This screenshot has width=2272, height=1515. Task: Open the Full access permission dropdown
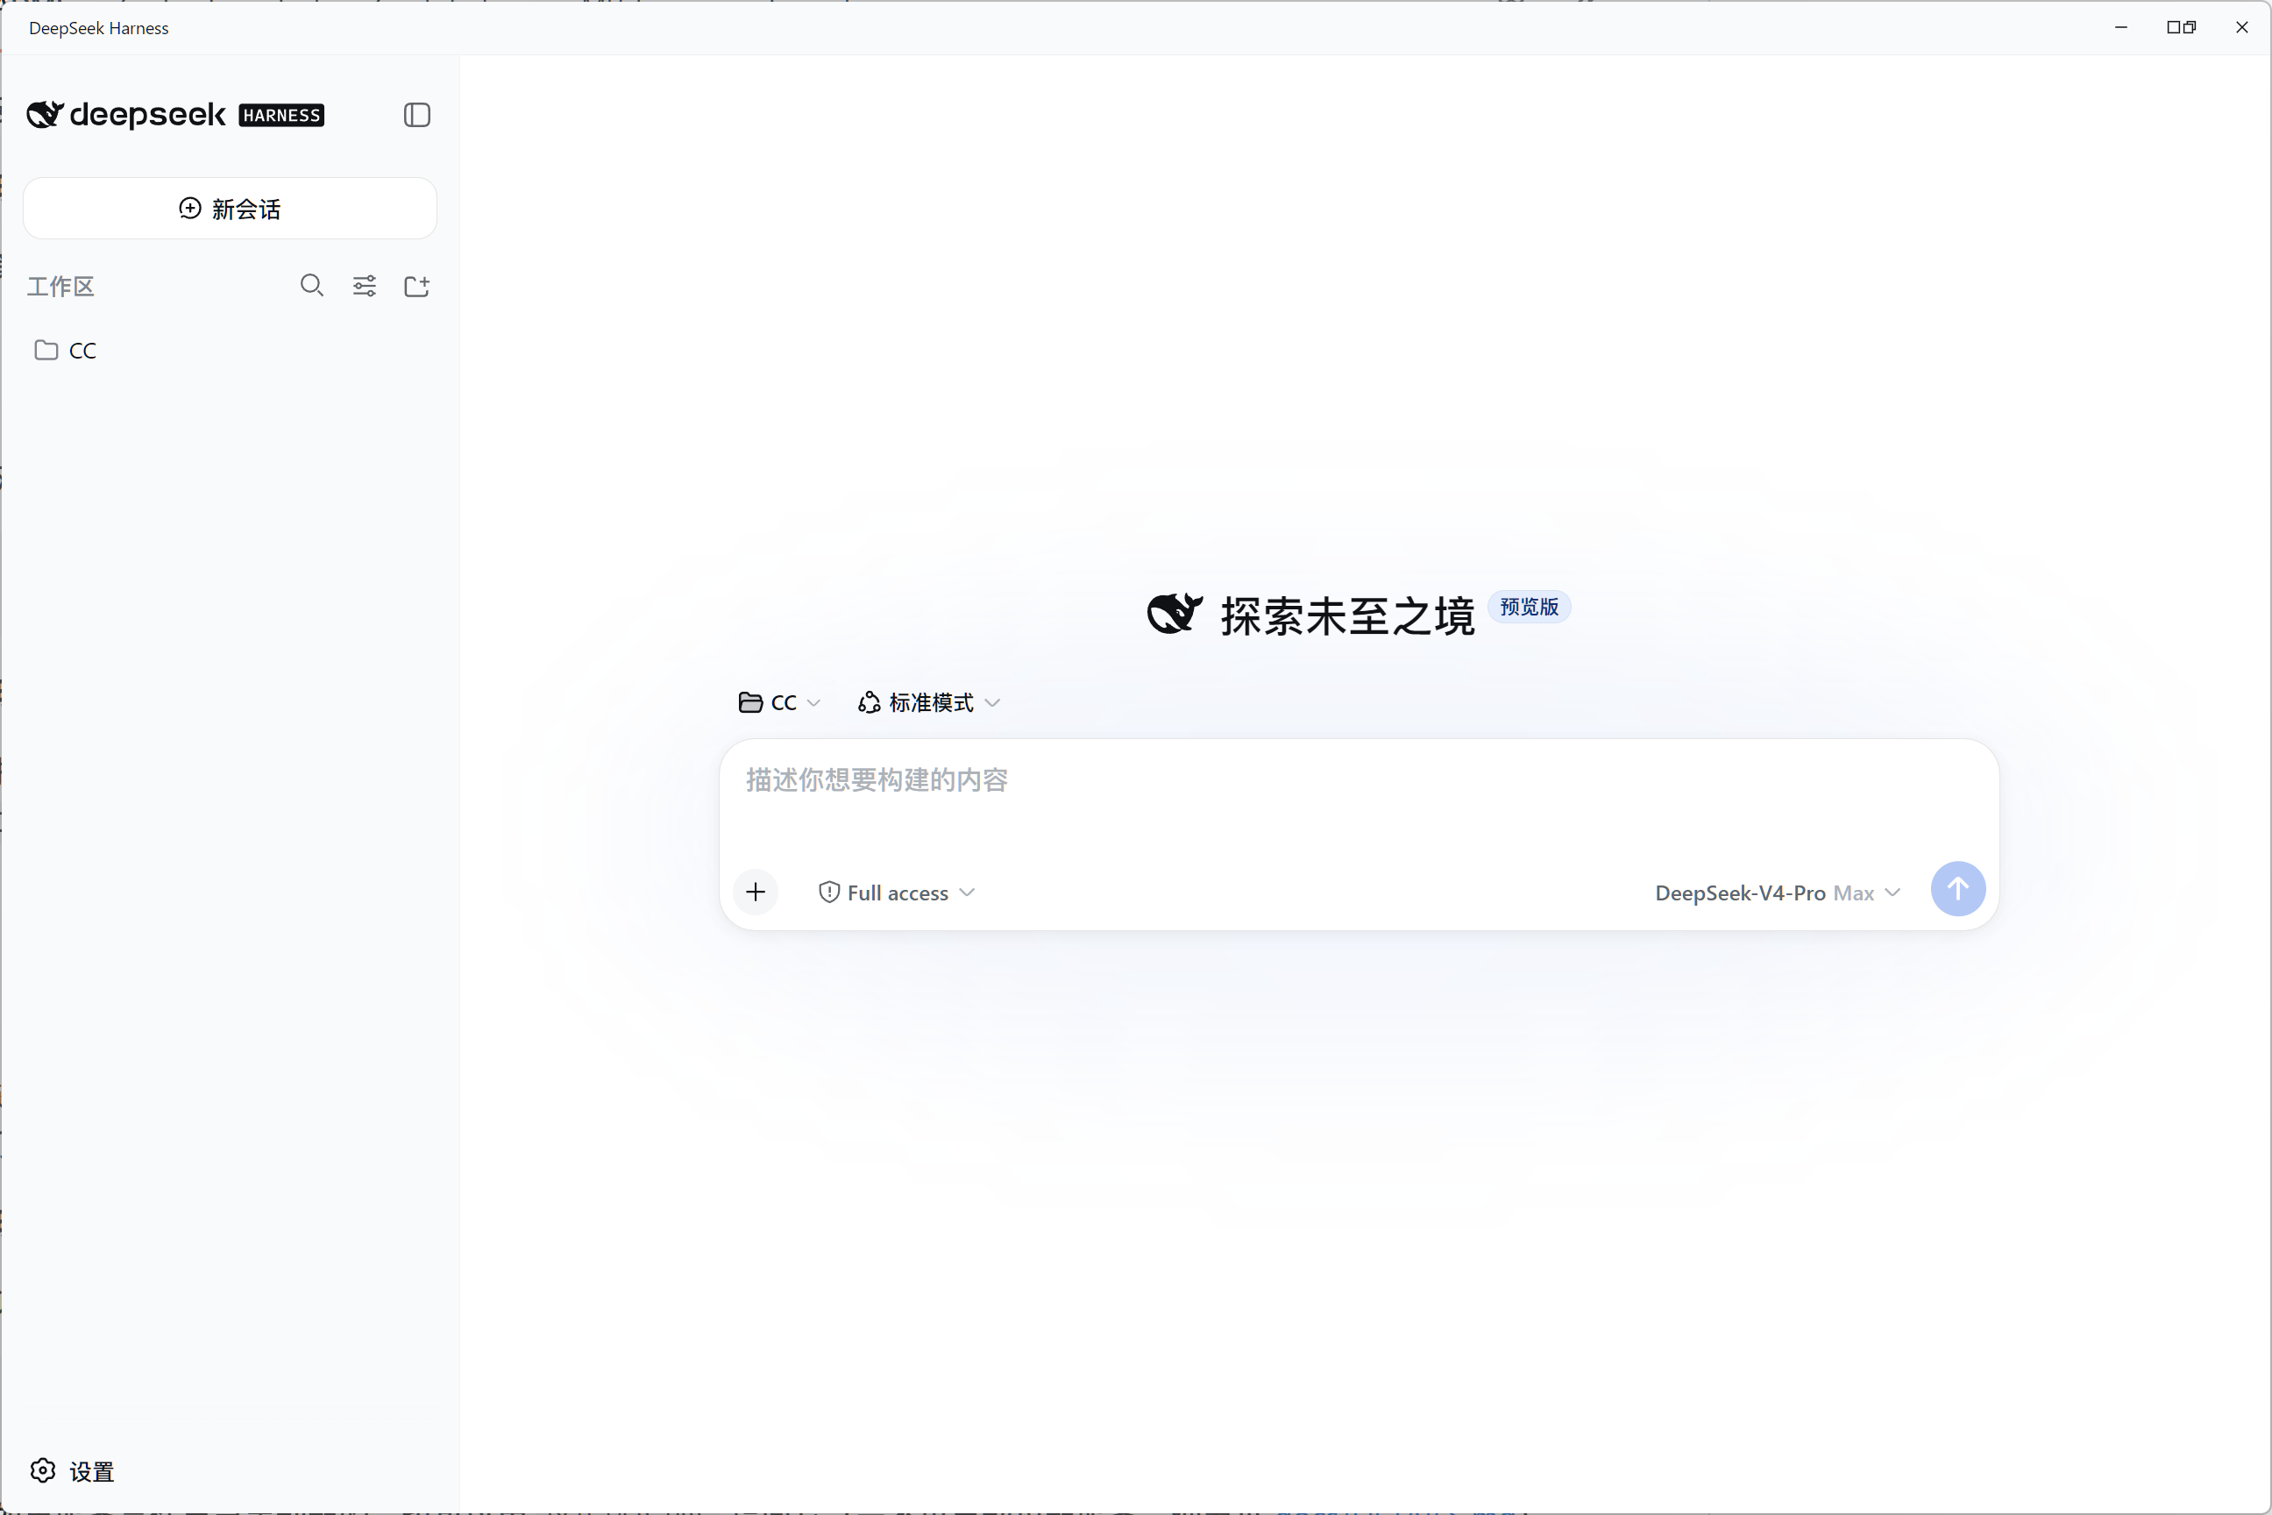pyautogui.click(x=897, y=893)
